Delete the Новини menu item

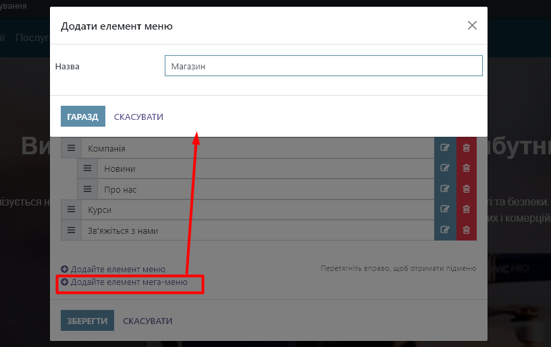point(466,168)
